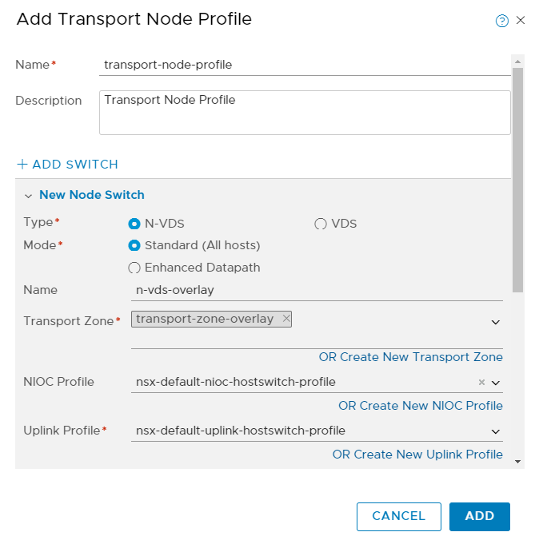Click OR Create New Transport Zone link
The height and width of the screenshot is (540, 539).
410,357
